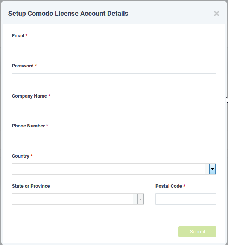Open the State or Province dropdown arrow
Viewport: 228px width, 245px height.
point(141,199)
